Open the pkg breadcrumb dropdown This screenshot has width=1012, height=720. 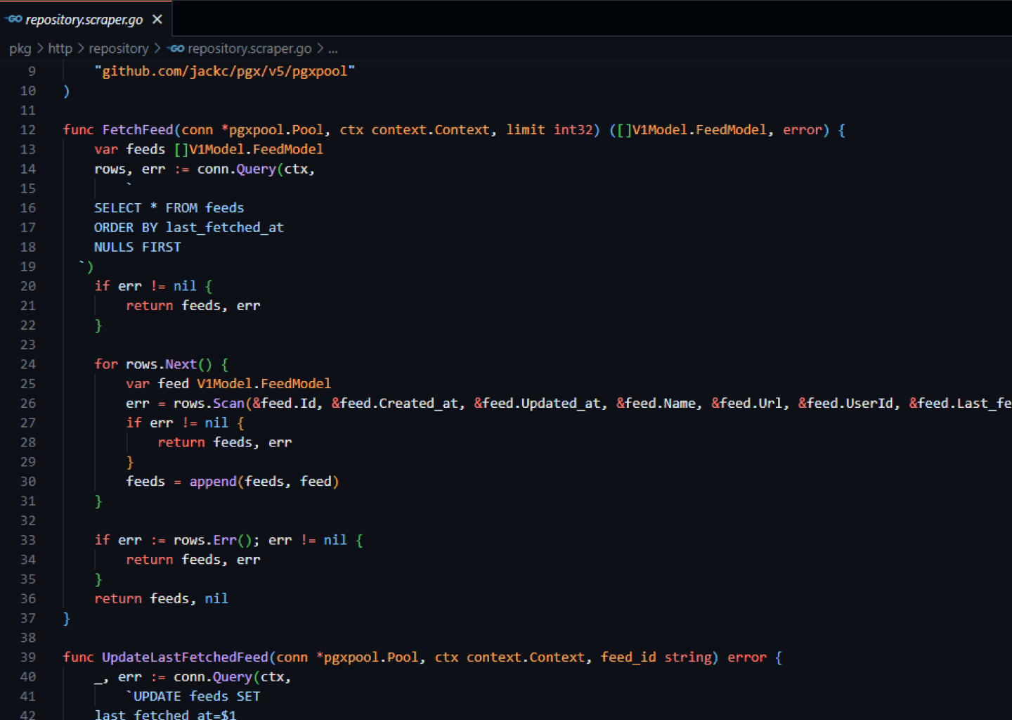click(20, 49)
